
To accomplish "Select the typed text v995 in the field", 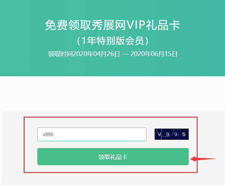I will [x=48, y=134].
